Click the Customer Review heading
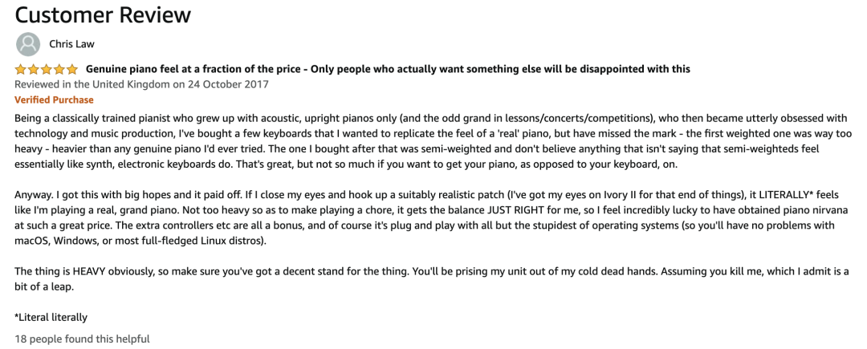 point(103,15)
